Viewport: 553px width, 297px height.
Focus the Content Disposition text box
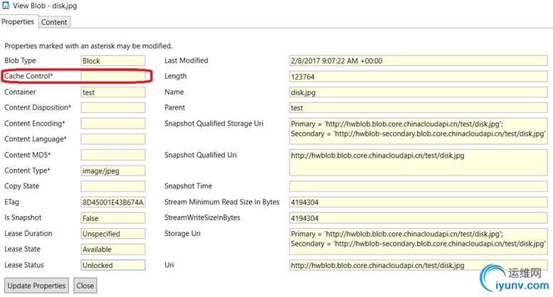112,108
